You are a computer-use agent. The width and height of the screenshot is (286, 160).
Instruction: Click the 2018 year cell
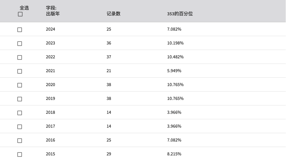coord(50,112)
